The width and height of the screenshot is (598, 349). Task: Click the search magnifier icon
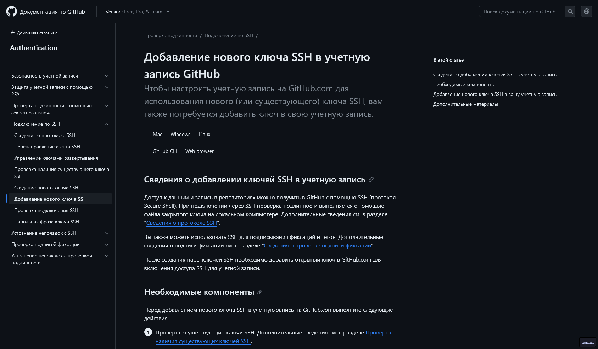570,11
